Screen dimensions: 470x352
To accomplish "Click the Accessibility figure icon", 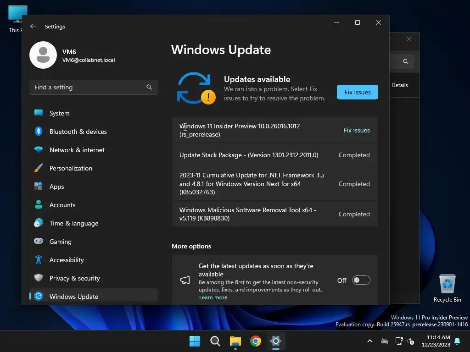I will click(39, 259).
